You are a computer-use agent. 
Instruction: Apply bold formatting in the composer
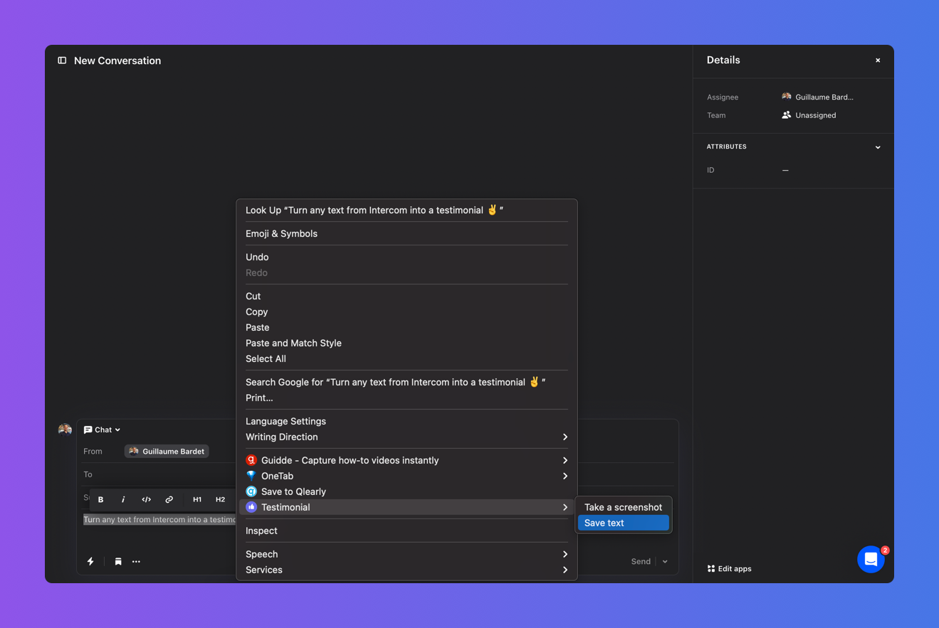[x=101, y=499]
